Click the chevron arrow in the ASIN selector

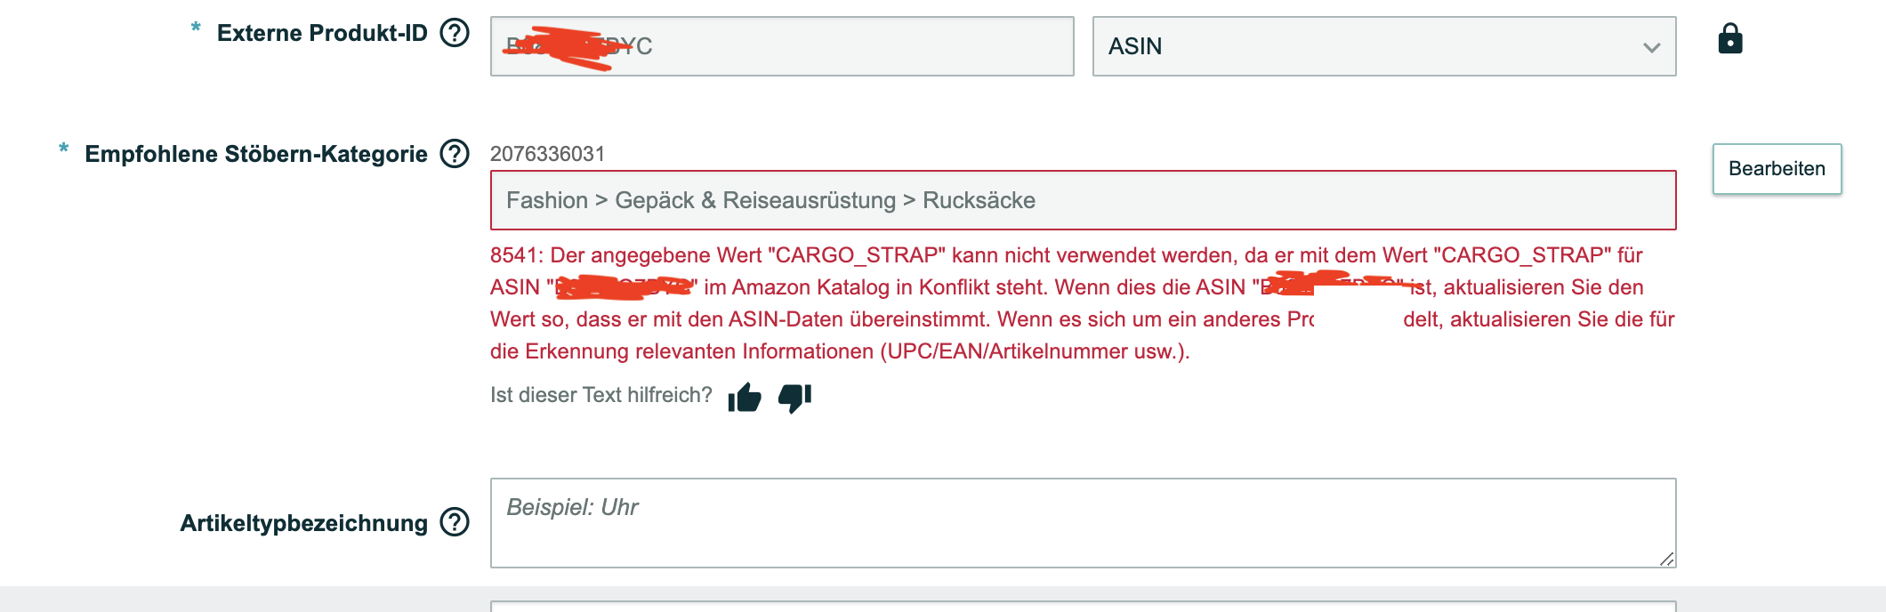[1651, 47]
